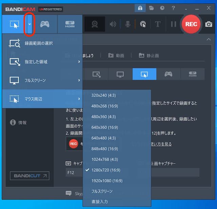This screenshot has width=217, height=209.
Task: Open scheduled recording clock icon
Action: click(x=162, y=8)
